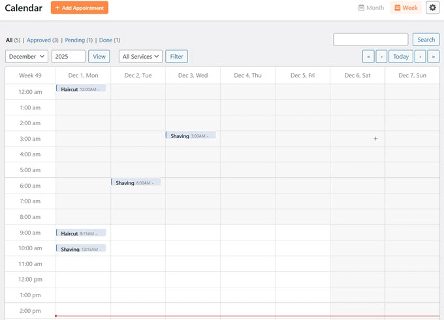Click plus icon on Dec 6 3:00 am
444x320 pixels.
[375, 139]
